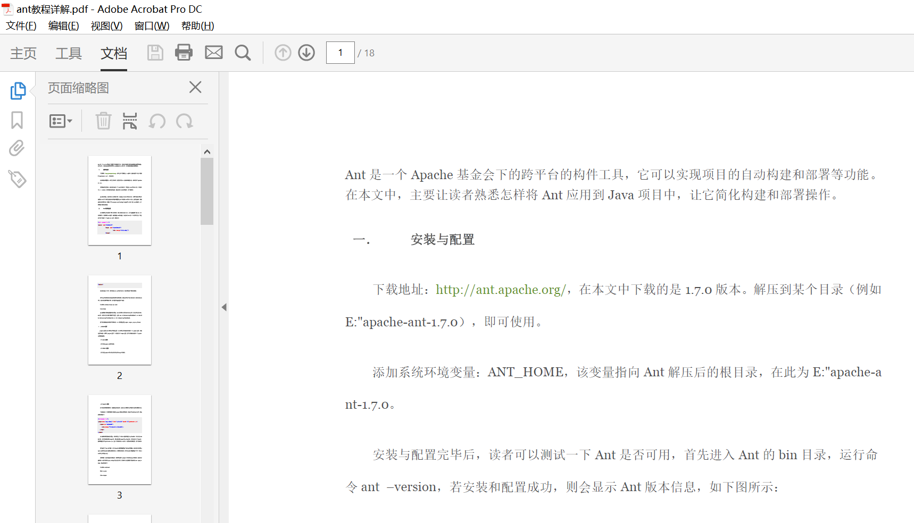Click the page number input field

coord(340,53)
